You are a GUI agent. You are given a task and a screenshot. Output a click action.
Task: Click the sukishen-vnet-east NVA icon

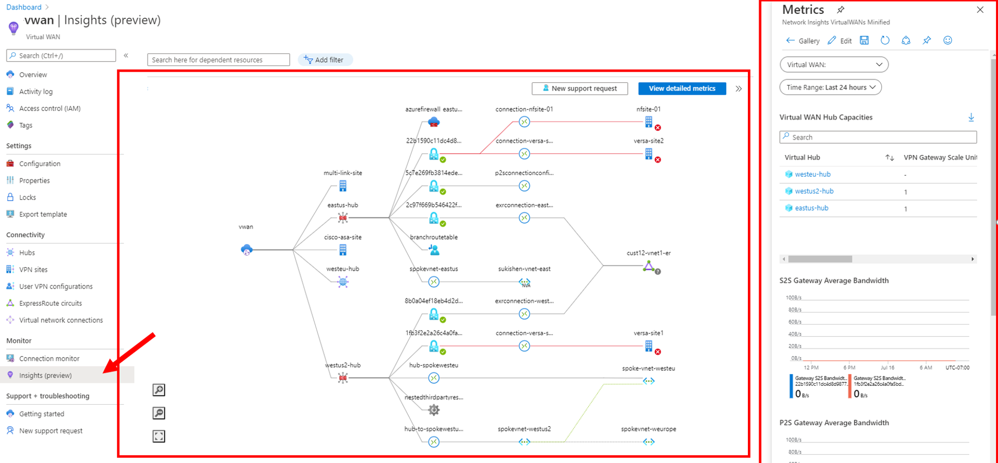click(524, 282)
